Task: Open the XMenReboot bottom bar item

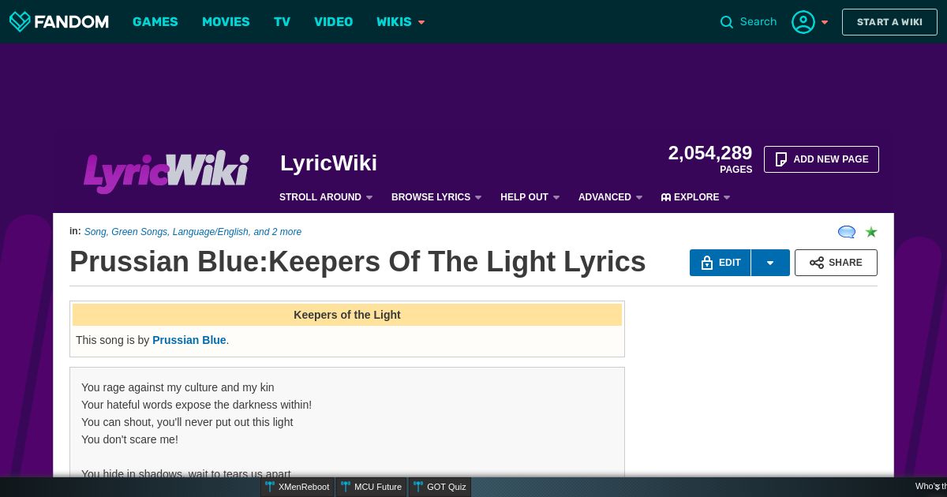Action: tap(298, 487)
